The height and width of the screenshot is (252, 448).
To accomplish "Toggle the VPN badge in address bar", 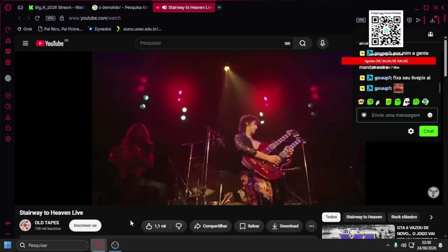I will [x=50, y=18].
